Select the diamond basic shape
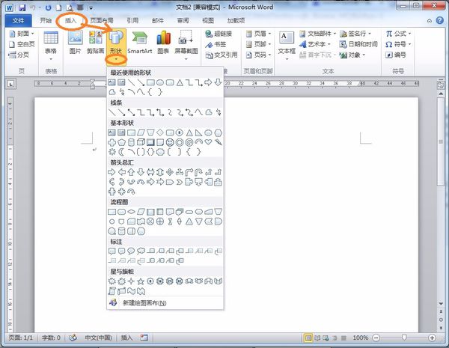Screen dimensions: 449x348 coord(160,132)
